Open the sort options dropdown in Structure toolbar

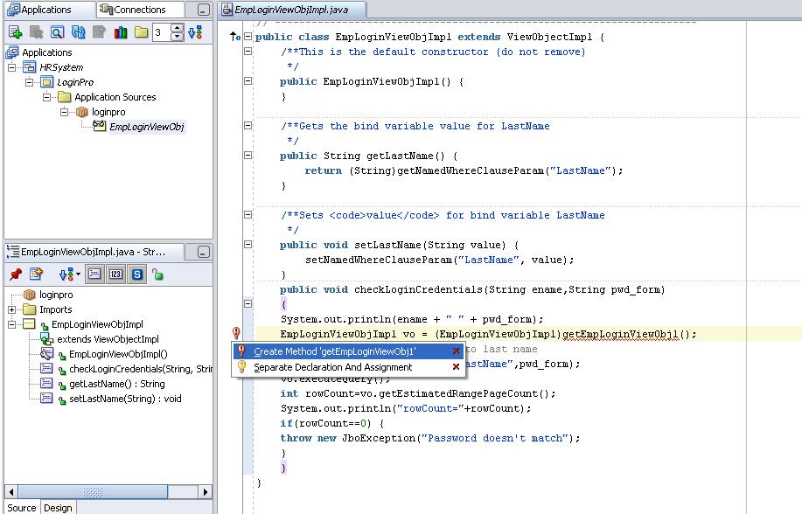68,274
